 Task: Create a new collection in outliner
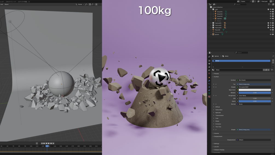tap(273, 4)
